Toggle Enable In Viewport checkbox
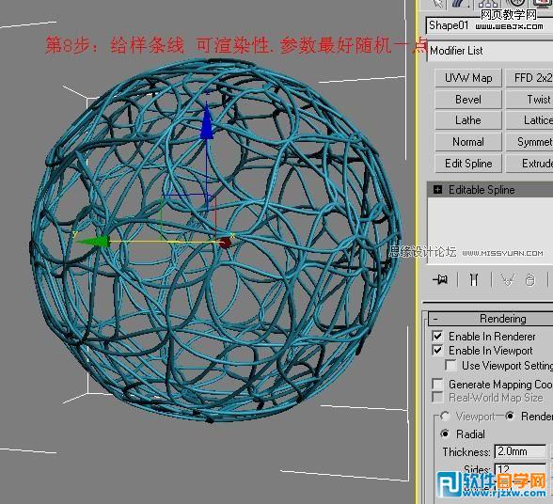553x504 pixels. 437,350
